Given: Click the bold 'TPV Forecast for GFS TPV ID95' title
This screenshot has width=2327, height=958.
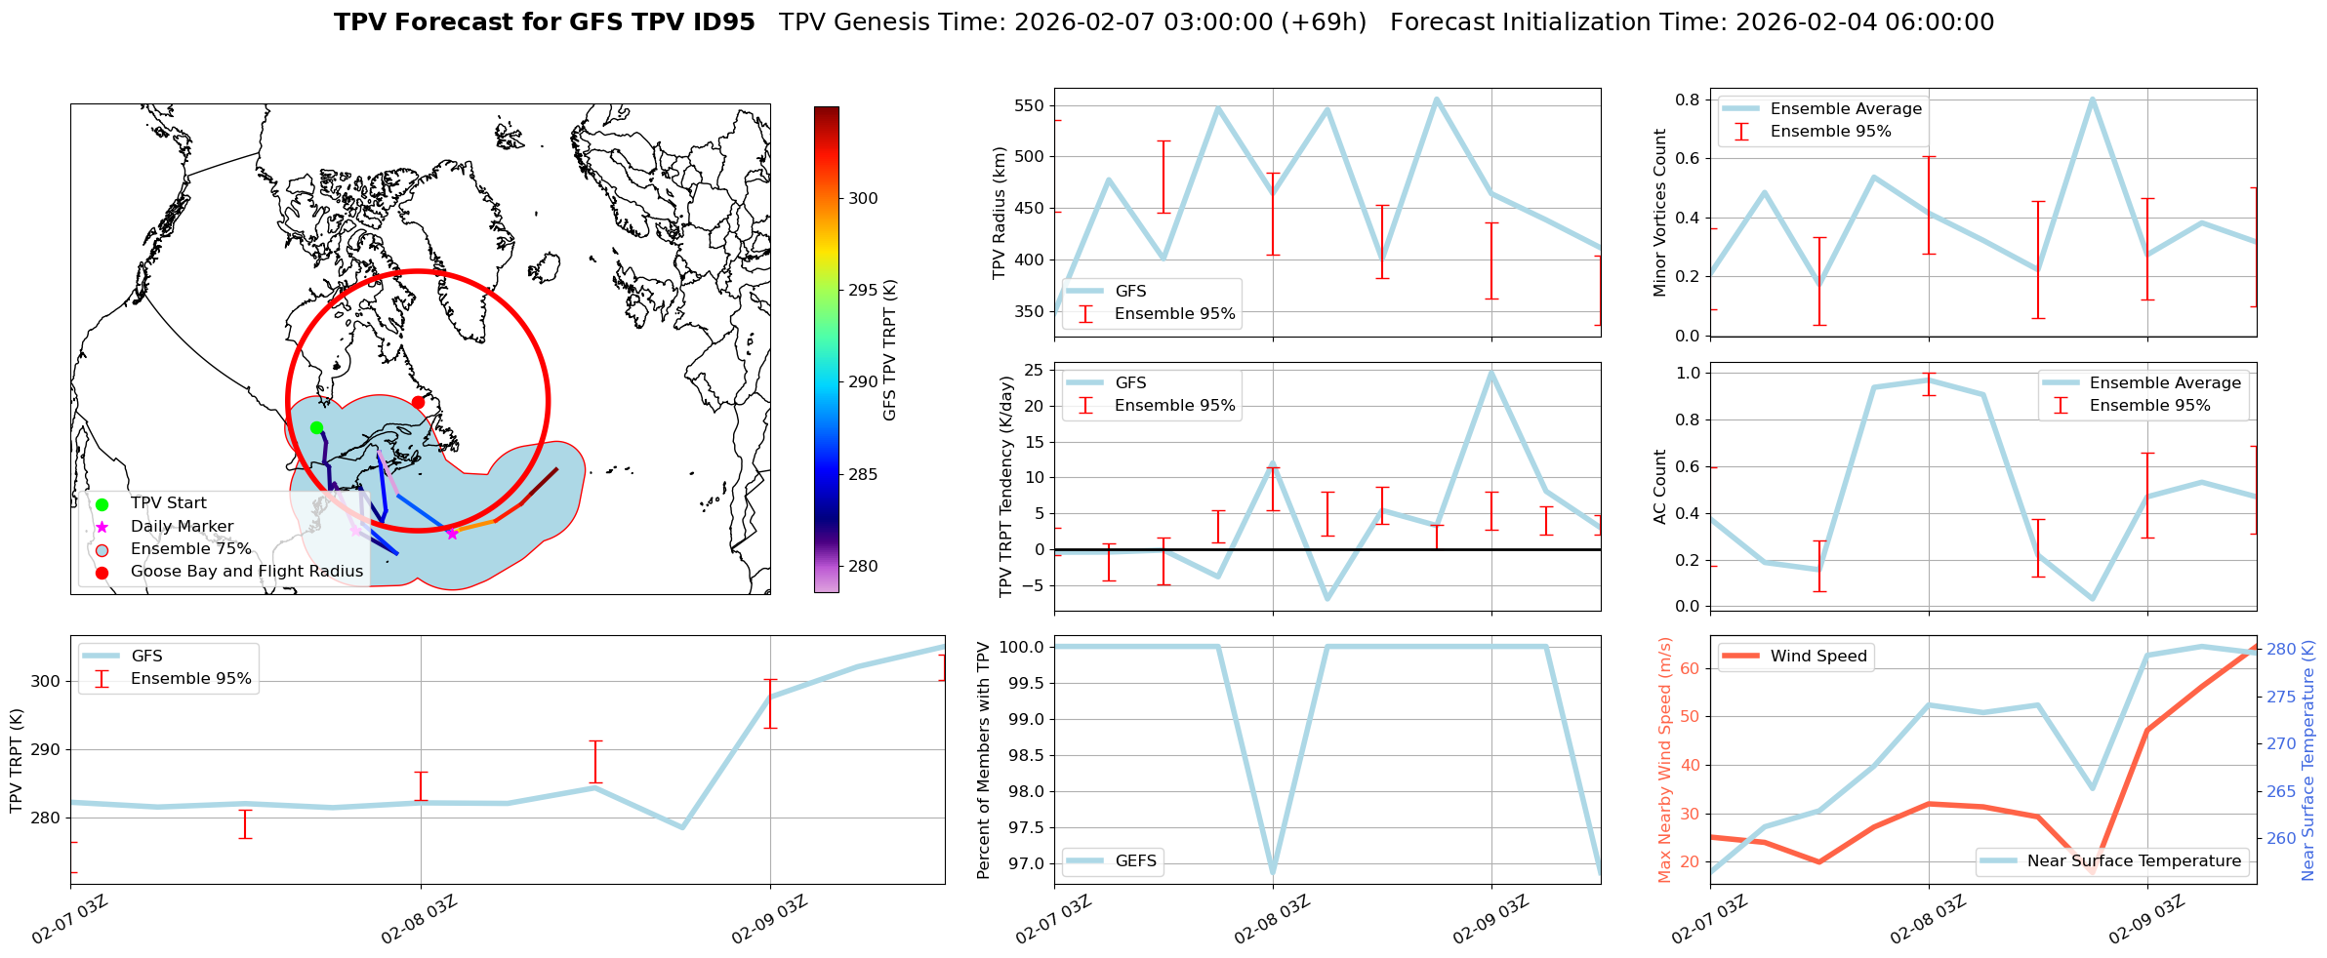Looking at the screenshot, I should pyautogui.click(x=544, y=22).
